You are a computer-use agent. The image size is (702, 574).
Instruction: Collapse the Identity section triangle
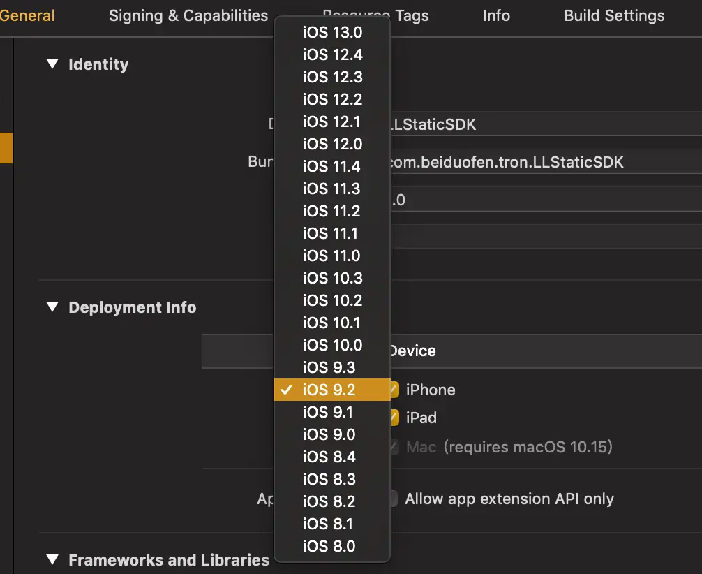[52, 64]
